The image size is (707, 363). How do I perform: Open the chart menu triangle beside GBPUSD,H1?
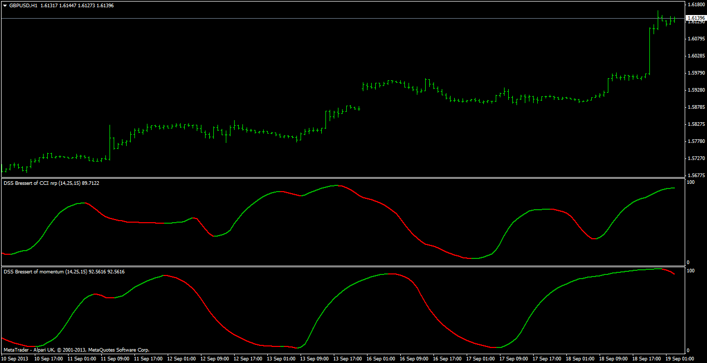pyautogui.click(x=5, y=5)
